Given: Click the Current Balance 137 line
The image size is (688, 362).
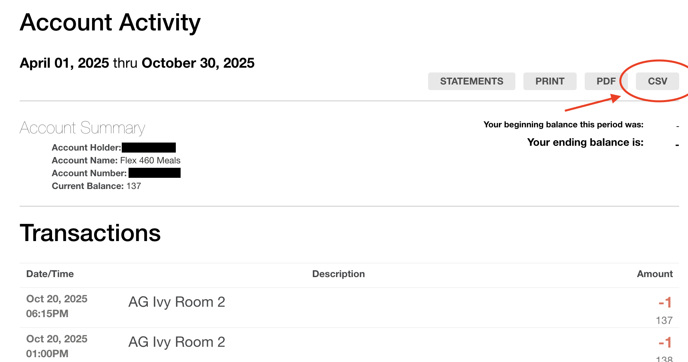Looking at the screenshot, I should click(x=97, y=186).
